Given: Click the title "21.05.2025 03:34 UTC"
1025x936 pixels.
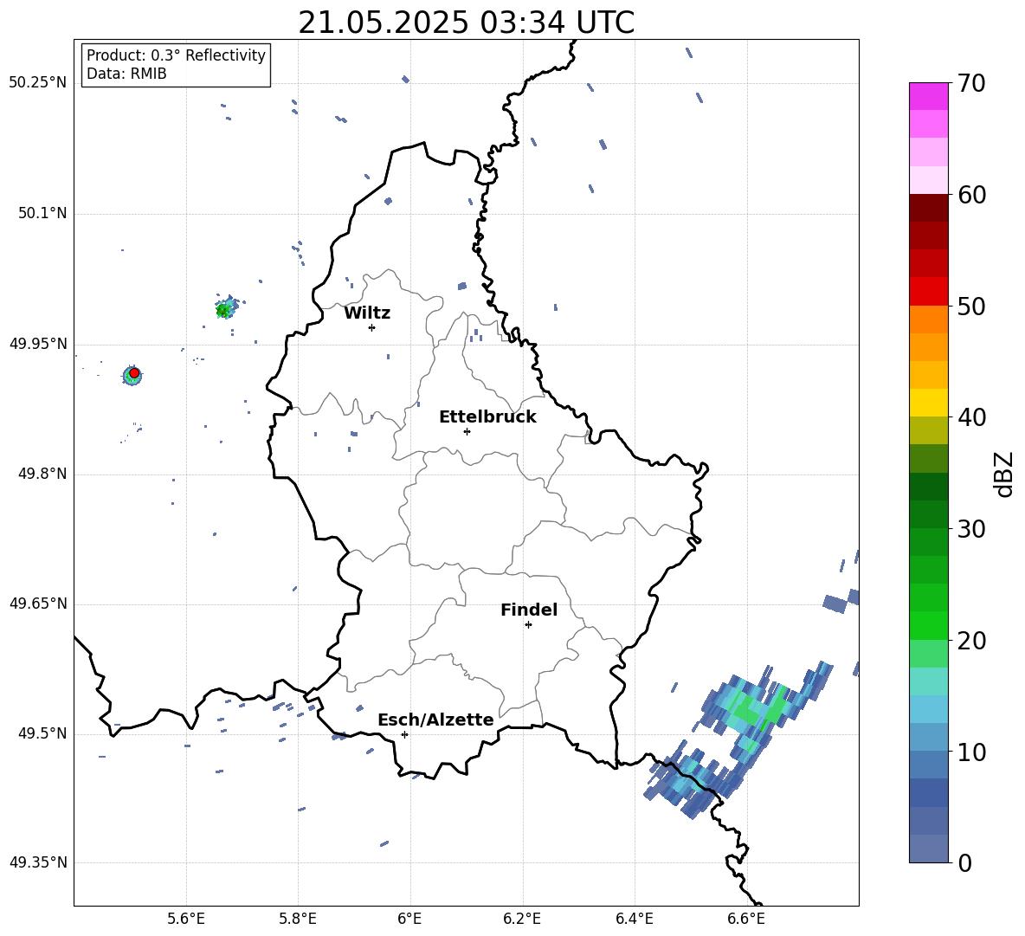Looking at the screenshot, I should [466, 23].
